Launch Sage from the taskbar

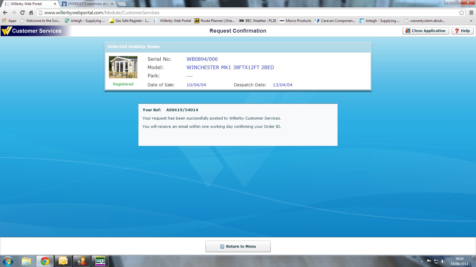click(100, 261)
